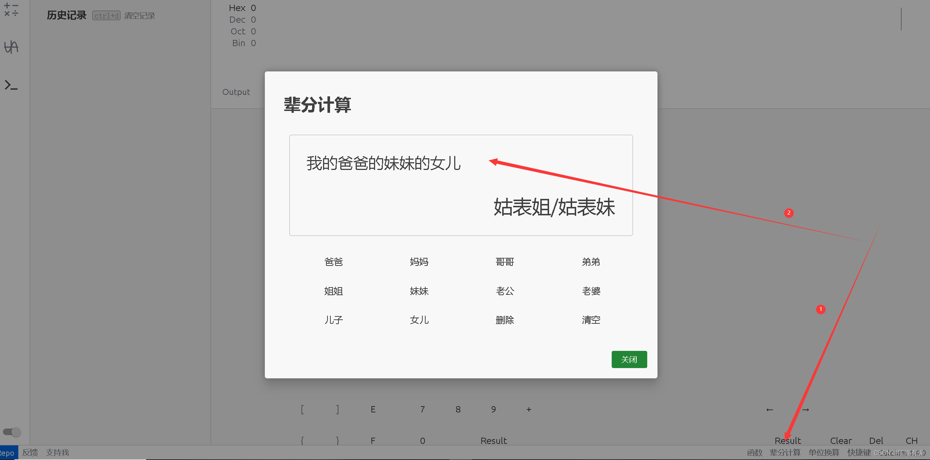Viewport: 930px width, 460px height.
Task: Toggle the theme switch at bottom left
Action: pos(12,432)
